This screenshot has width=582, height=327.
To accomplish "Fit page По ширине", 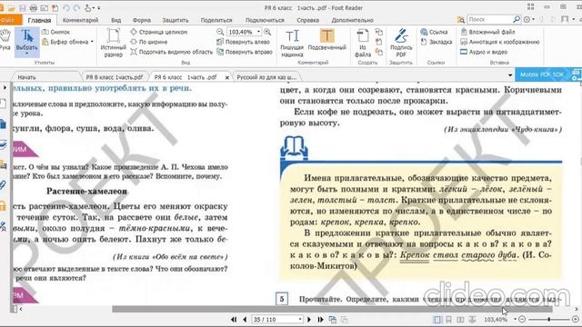I will pyautogui.click(x=148, y=42).
